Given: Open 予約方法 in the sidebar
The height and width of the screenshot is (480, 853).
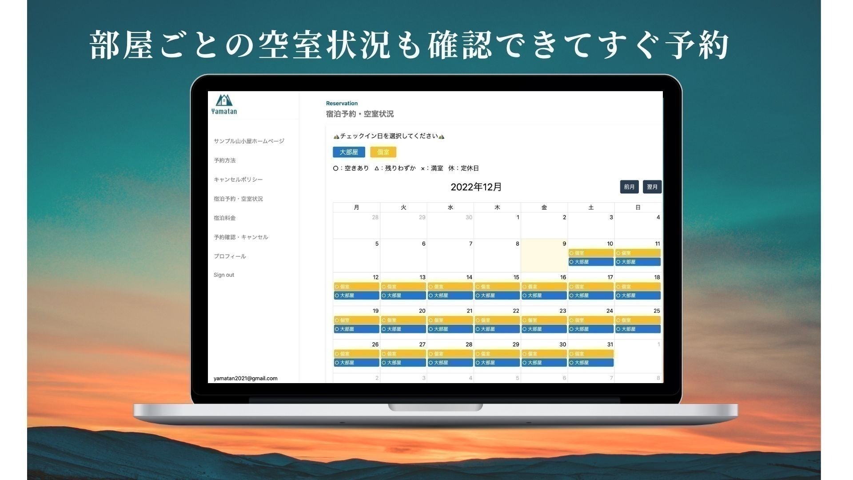Looking at the screenshot, I should coord(224,160).
